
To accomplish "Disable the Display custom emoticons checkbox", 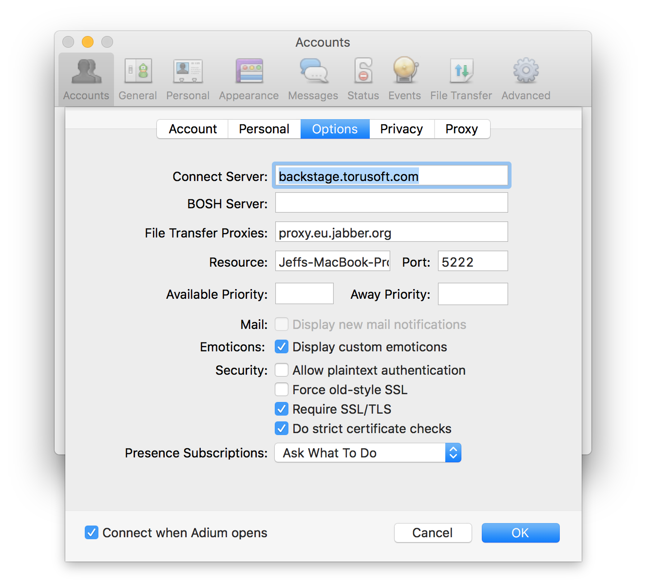I will pyautogui.click(x=282, y=346).
